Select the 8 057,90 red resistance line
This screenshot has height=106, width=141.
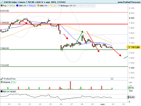coord(64,12)
